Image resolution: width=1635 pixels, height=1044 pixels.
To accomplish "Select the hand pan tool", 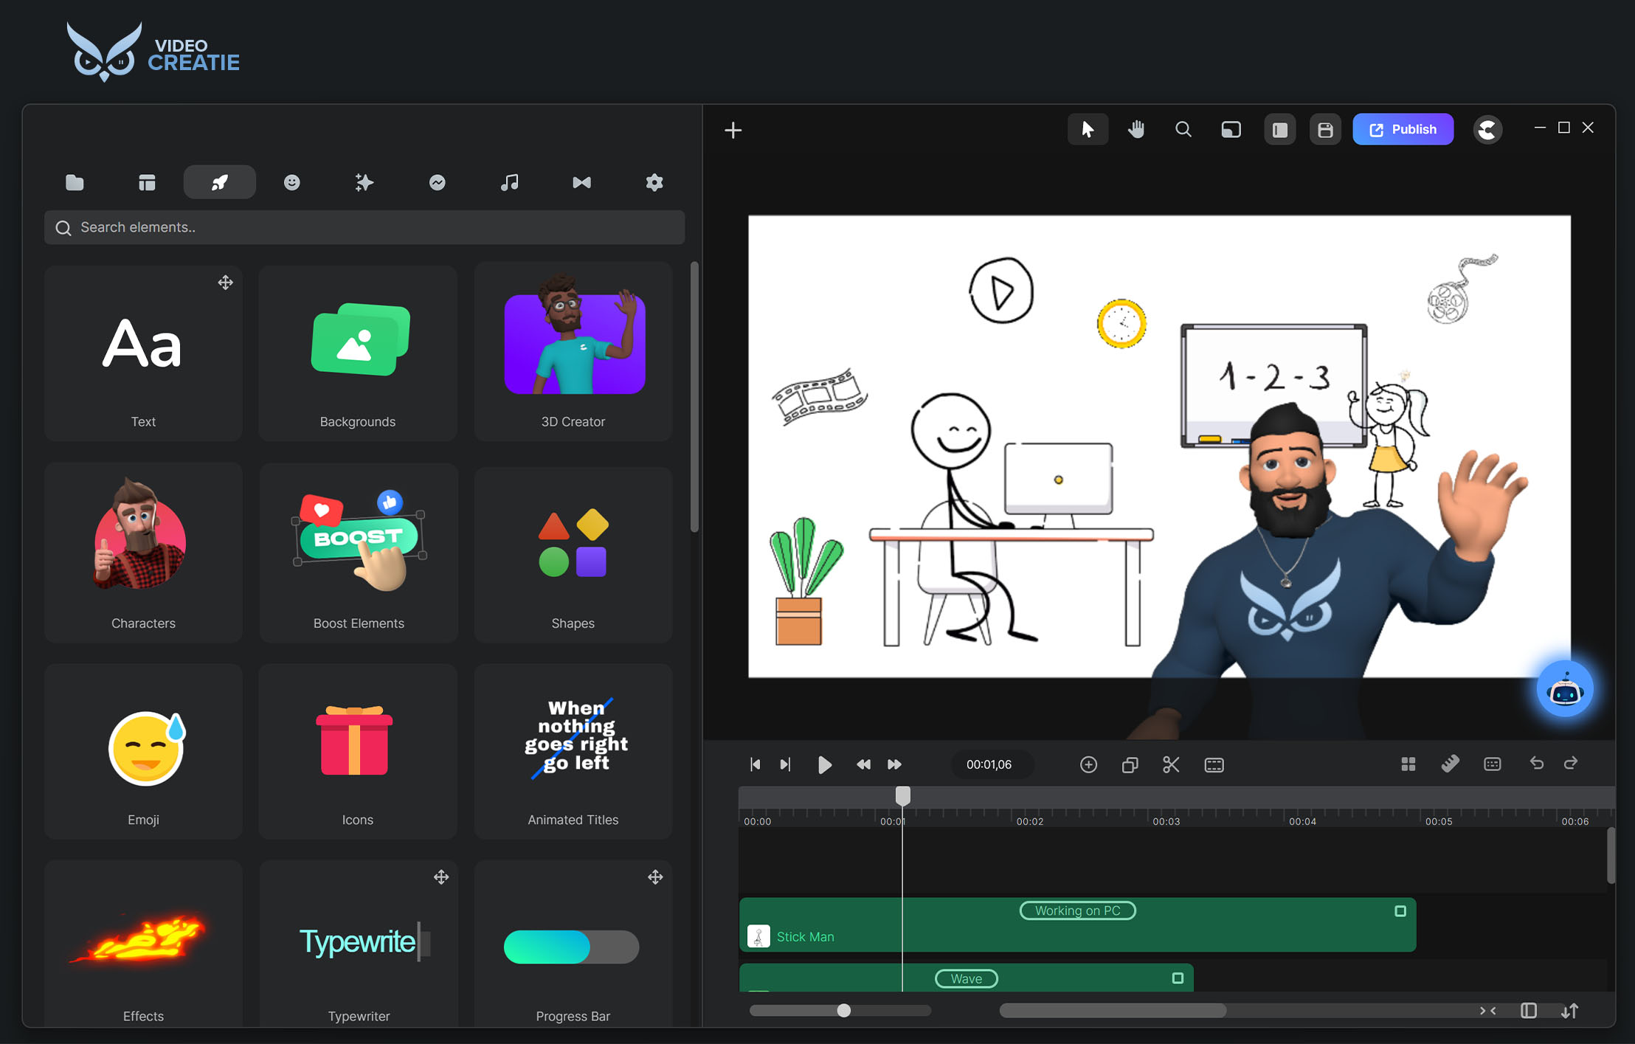I will 1136,130.
